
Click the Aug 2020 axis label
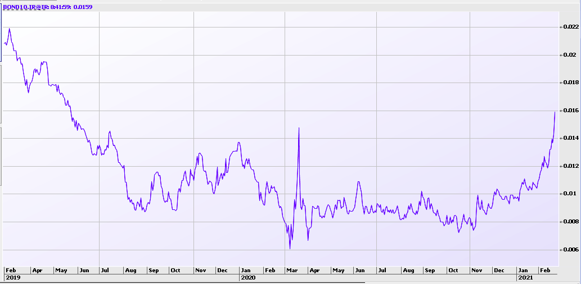(x=408, y=271)
